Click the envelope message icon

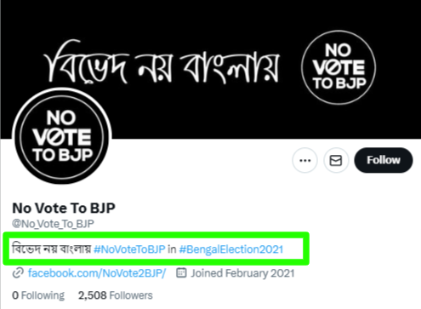pos(336,160)
